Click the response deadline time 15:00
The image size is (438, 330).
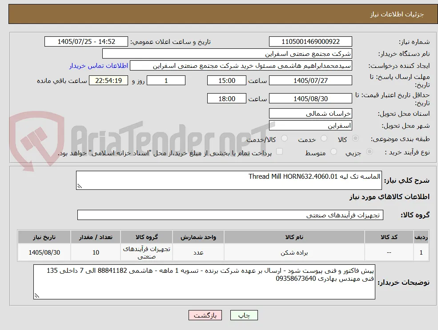pos(226,81)
